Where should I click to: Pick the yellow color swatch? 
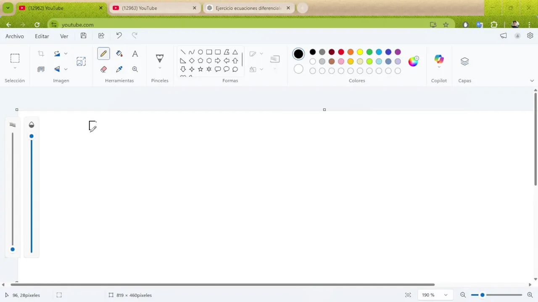[x=360, y=52]
